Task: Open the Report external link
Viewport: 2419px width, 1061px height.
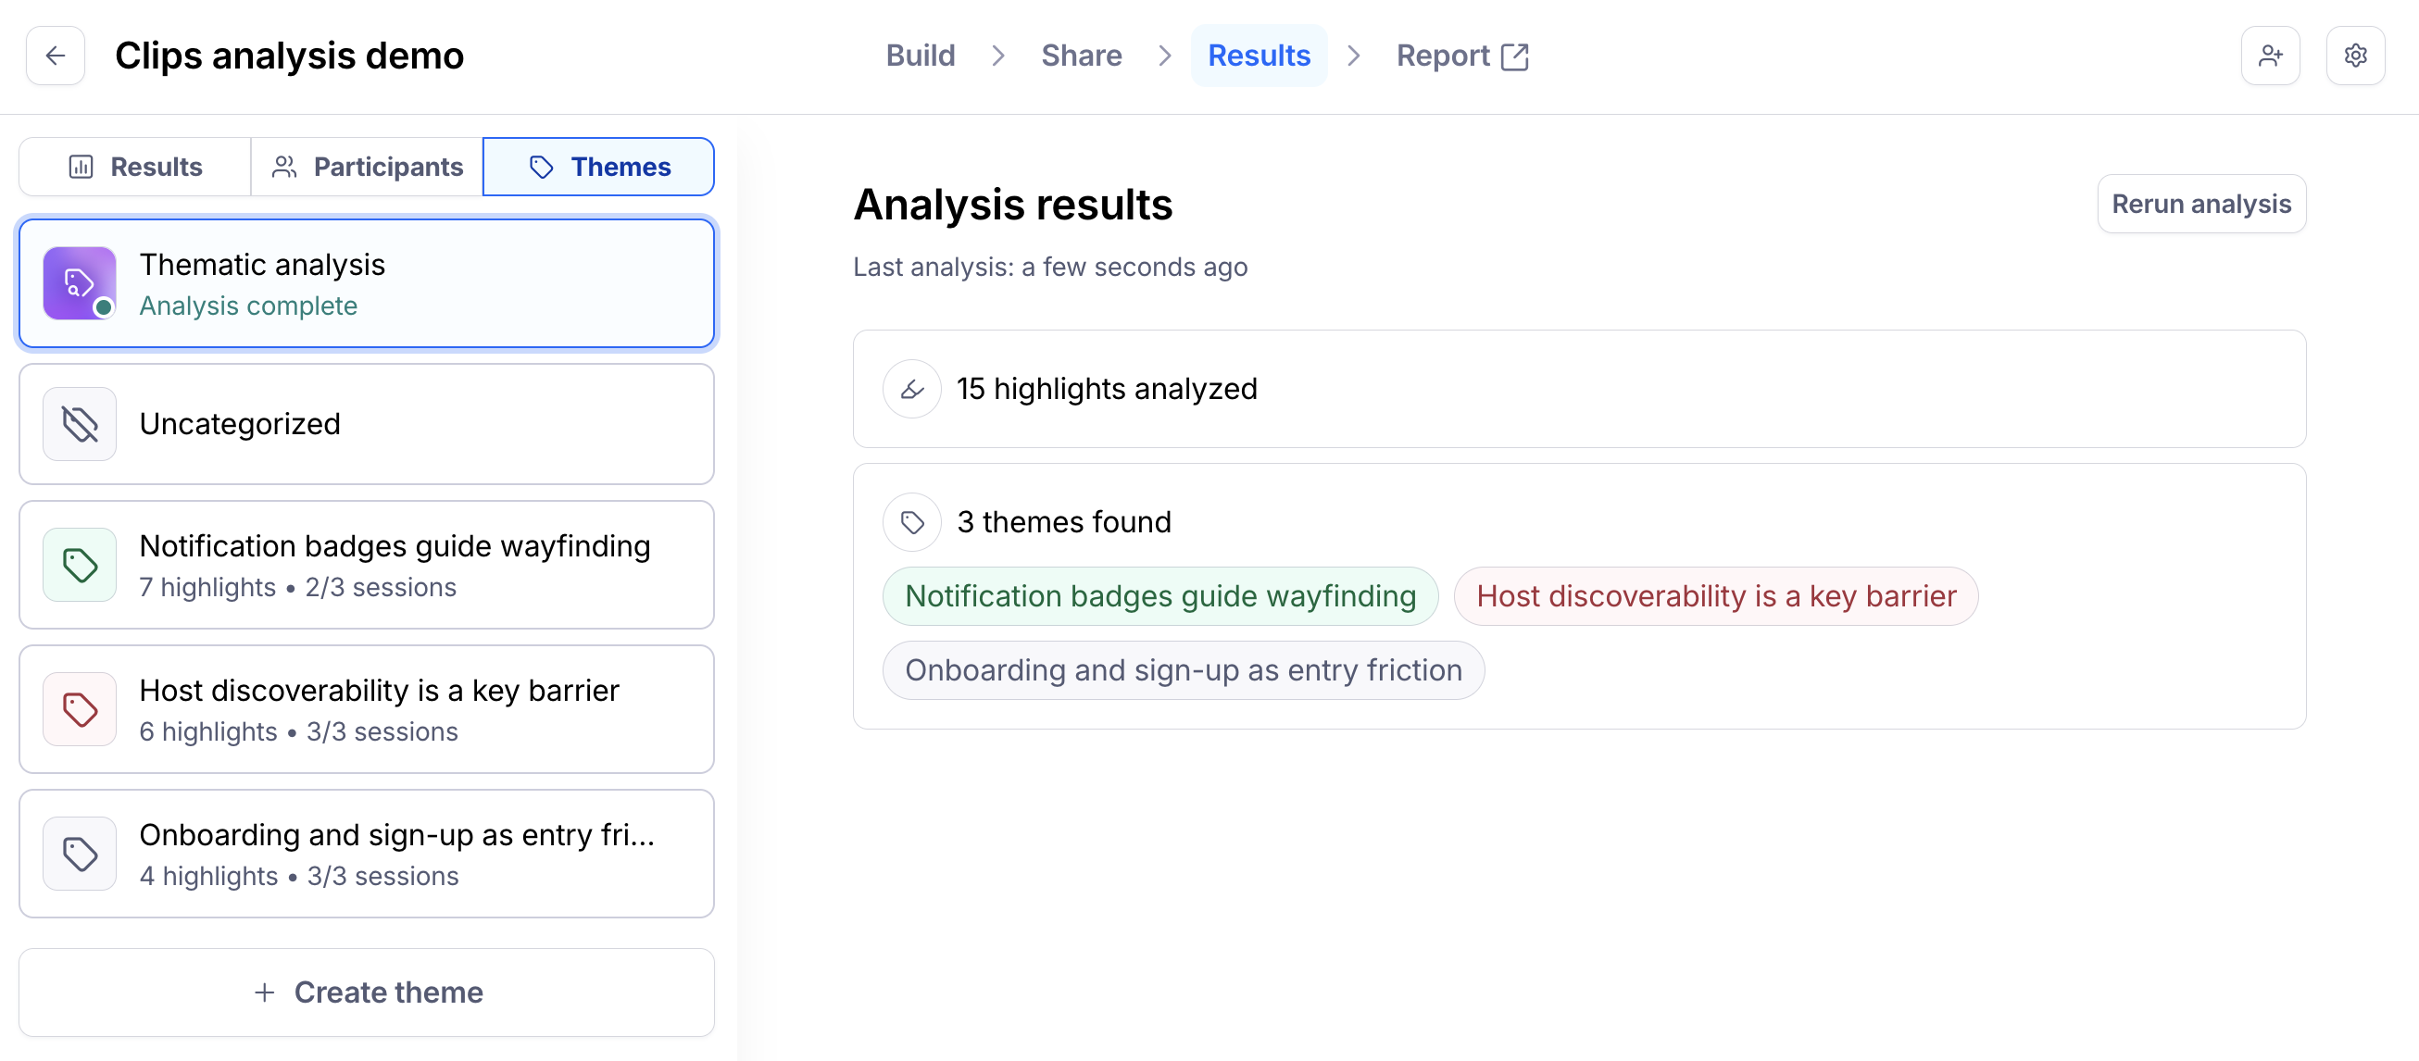Action: coord(1461,56)
